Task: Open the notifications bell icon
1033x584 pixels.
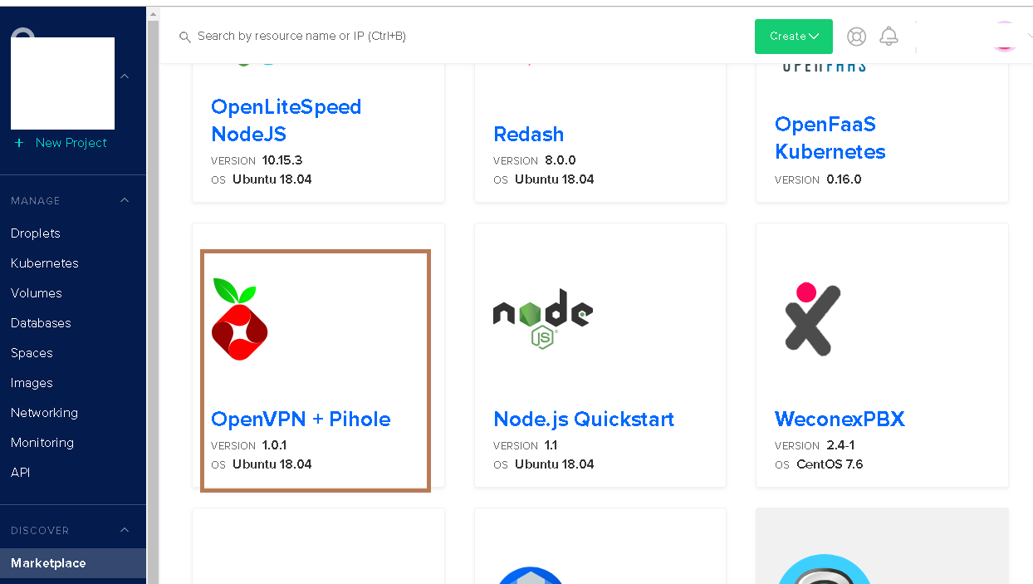Action: point(889,36)
